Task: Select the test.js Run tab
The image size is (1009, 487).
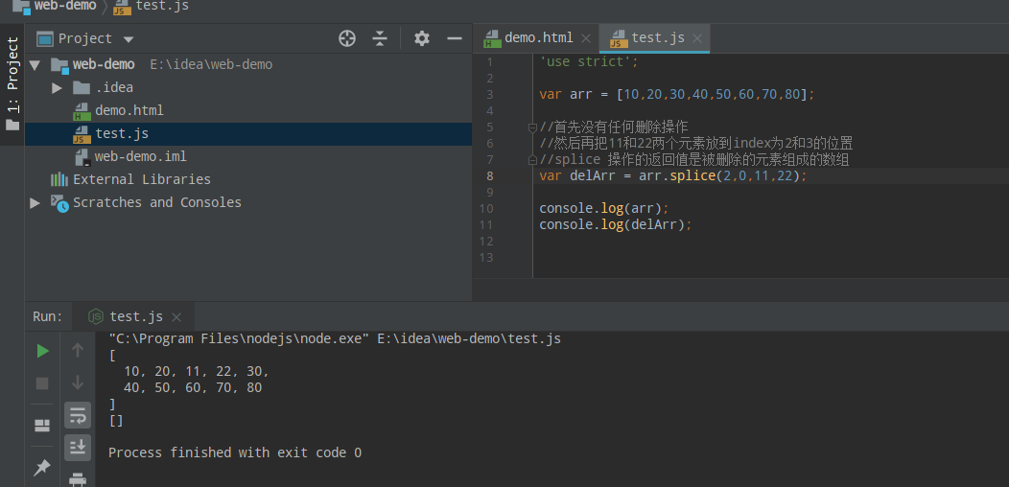Action: click(x=136, y=316)
